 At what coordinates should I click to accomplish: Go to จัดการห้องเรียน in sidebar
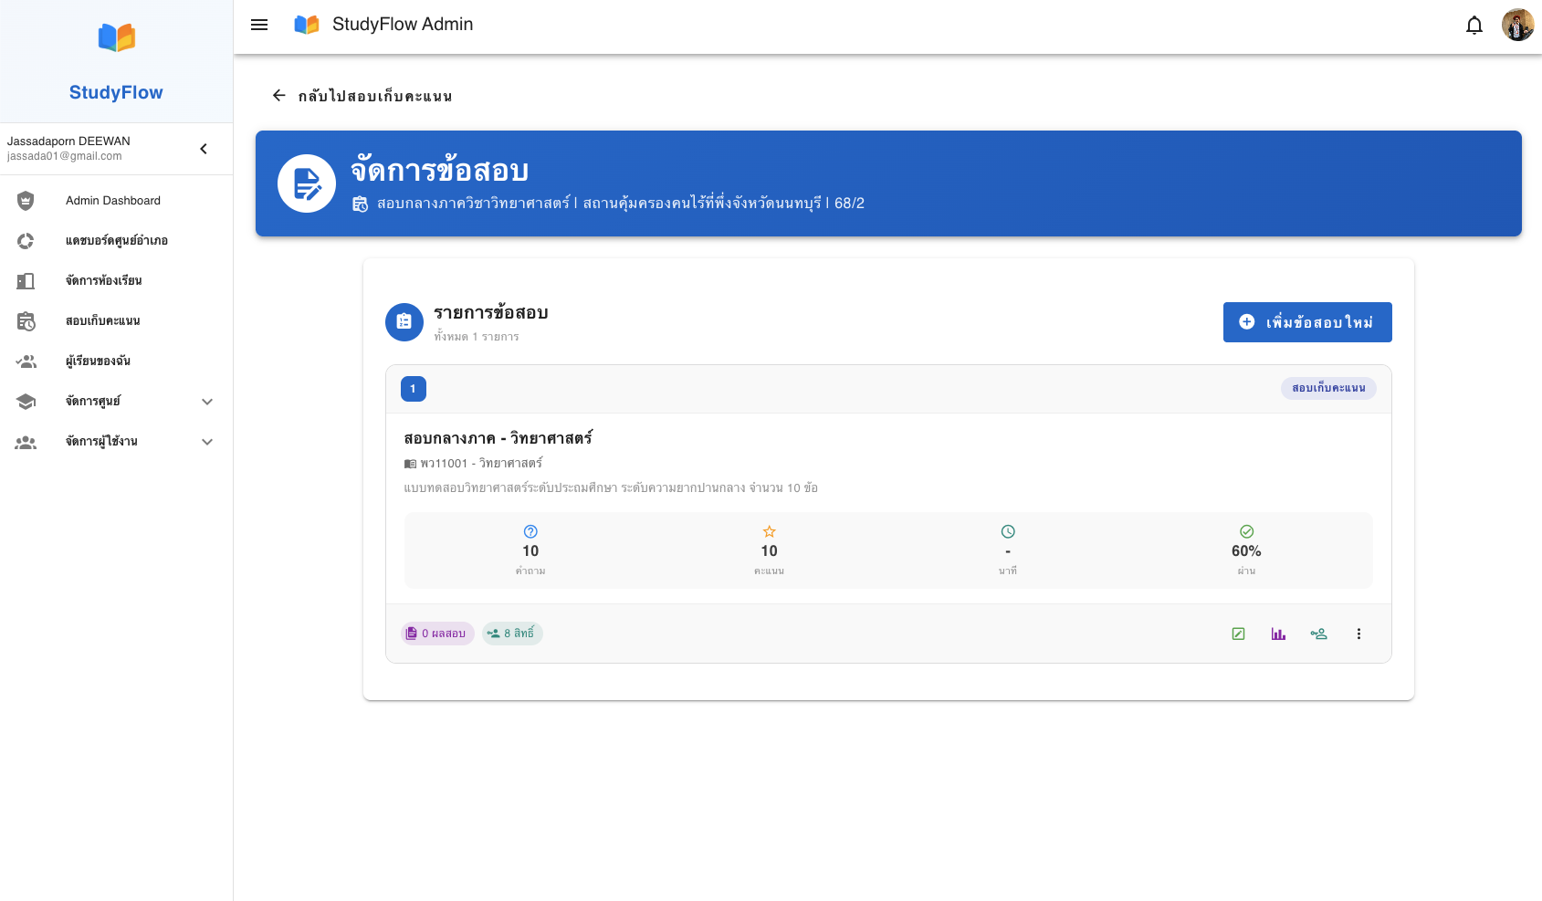103,281
